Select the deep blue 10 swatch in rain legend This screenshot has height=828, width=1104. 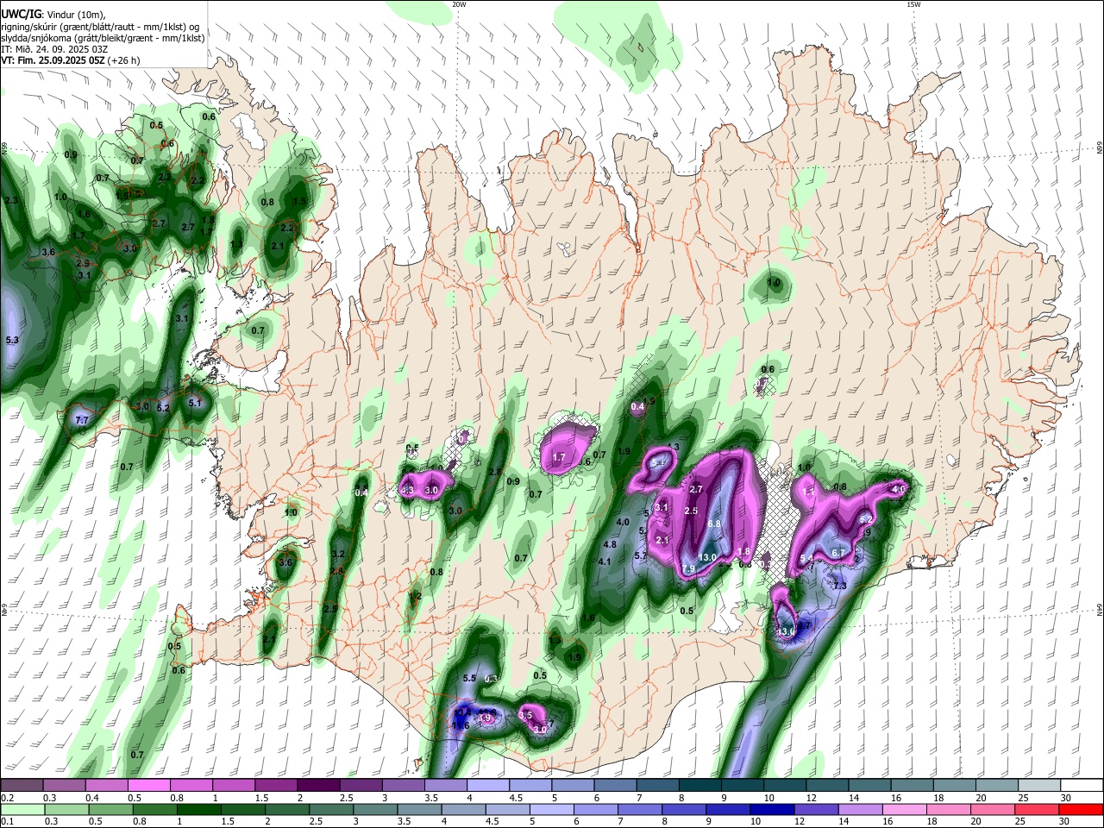click(x=772, y=809)
